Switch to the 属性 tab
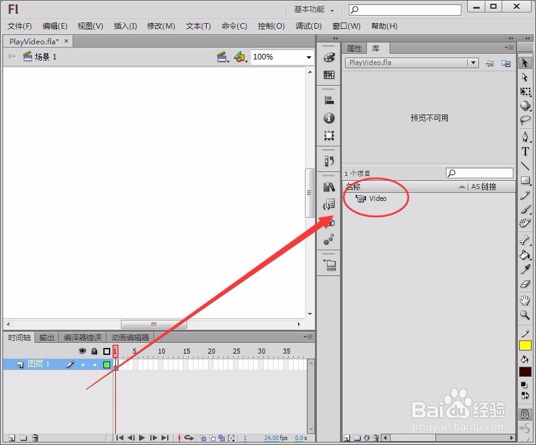 tap(354, 49)
